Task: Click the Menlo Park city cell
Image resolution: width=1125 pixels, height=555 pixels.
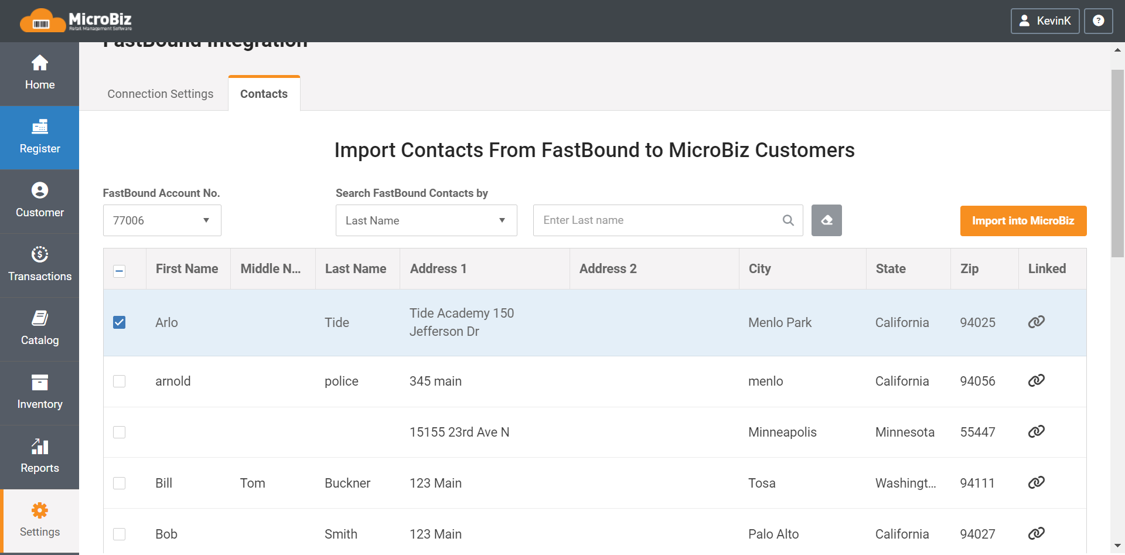Action: pyautogui.click(x=780, y=322)
